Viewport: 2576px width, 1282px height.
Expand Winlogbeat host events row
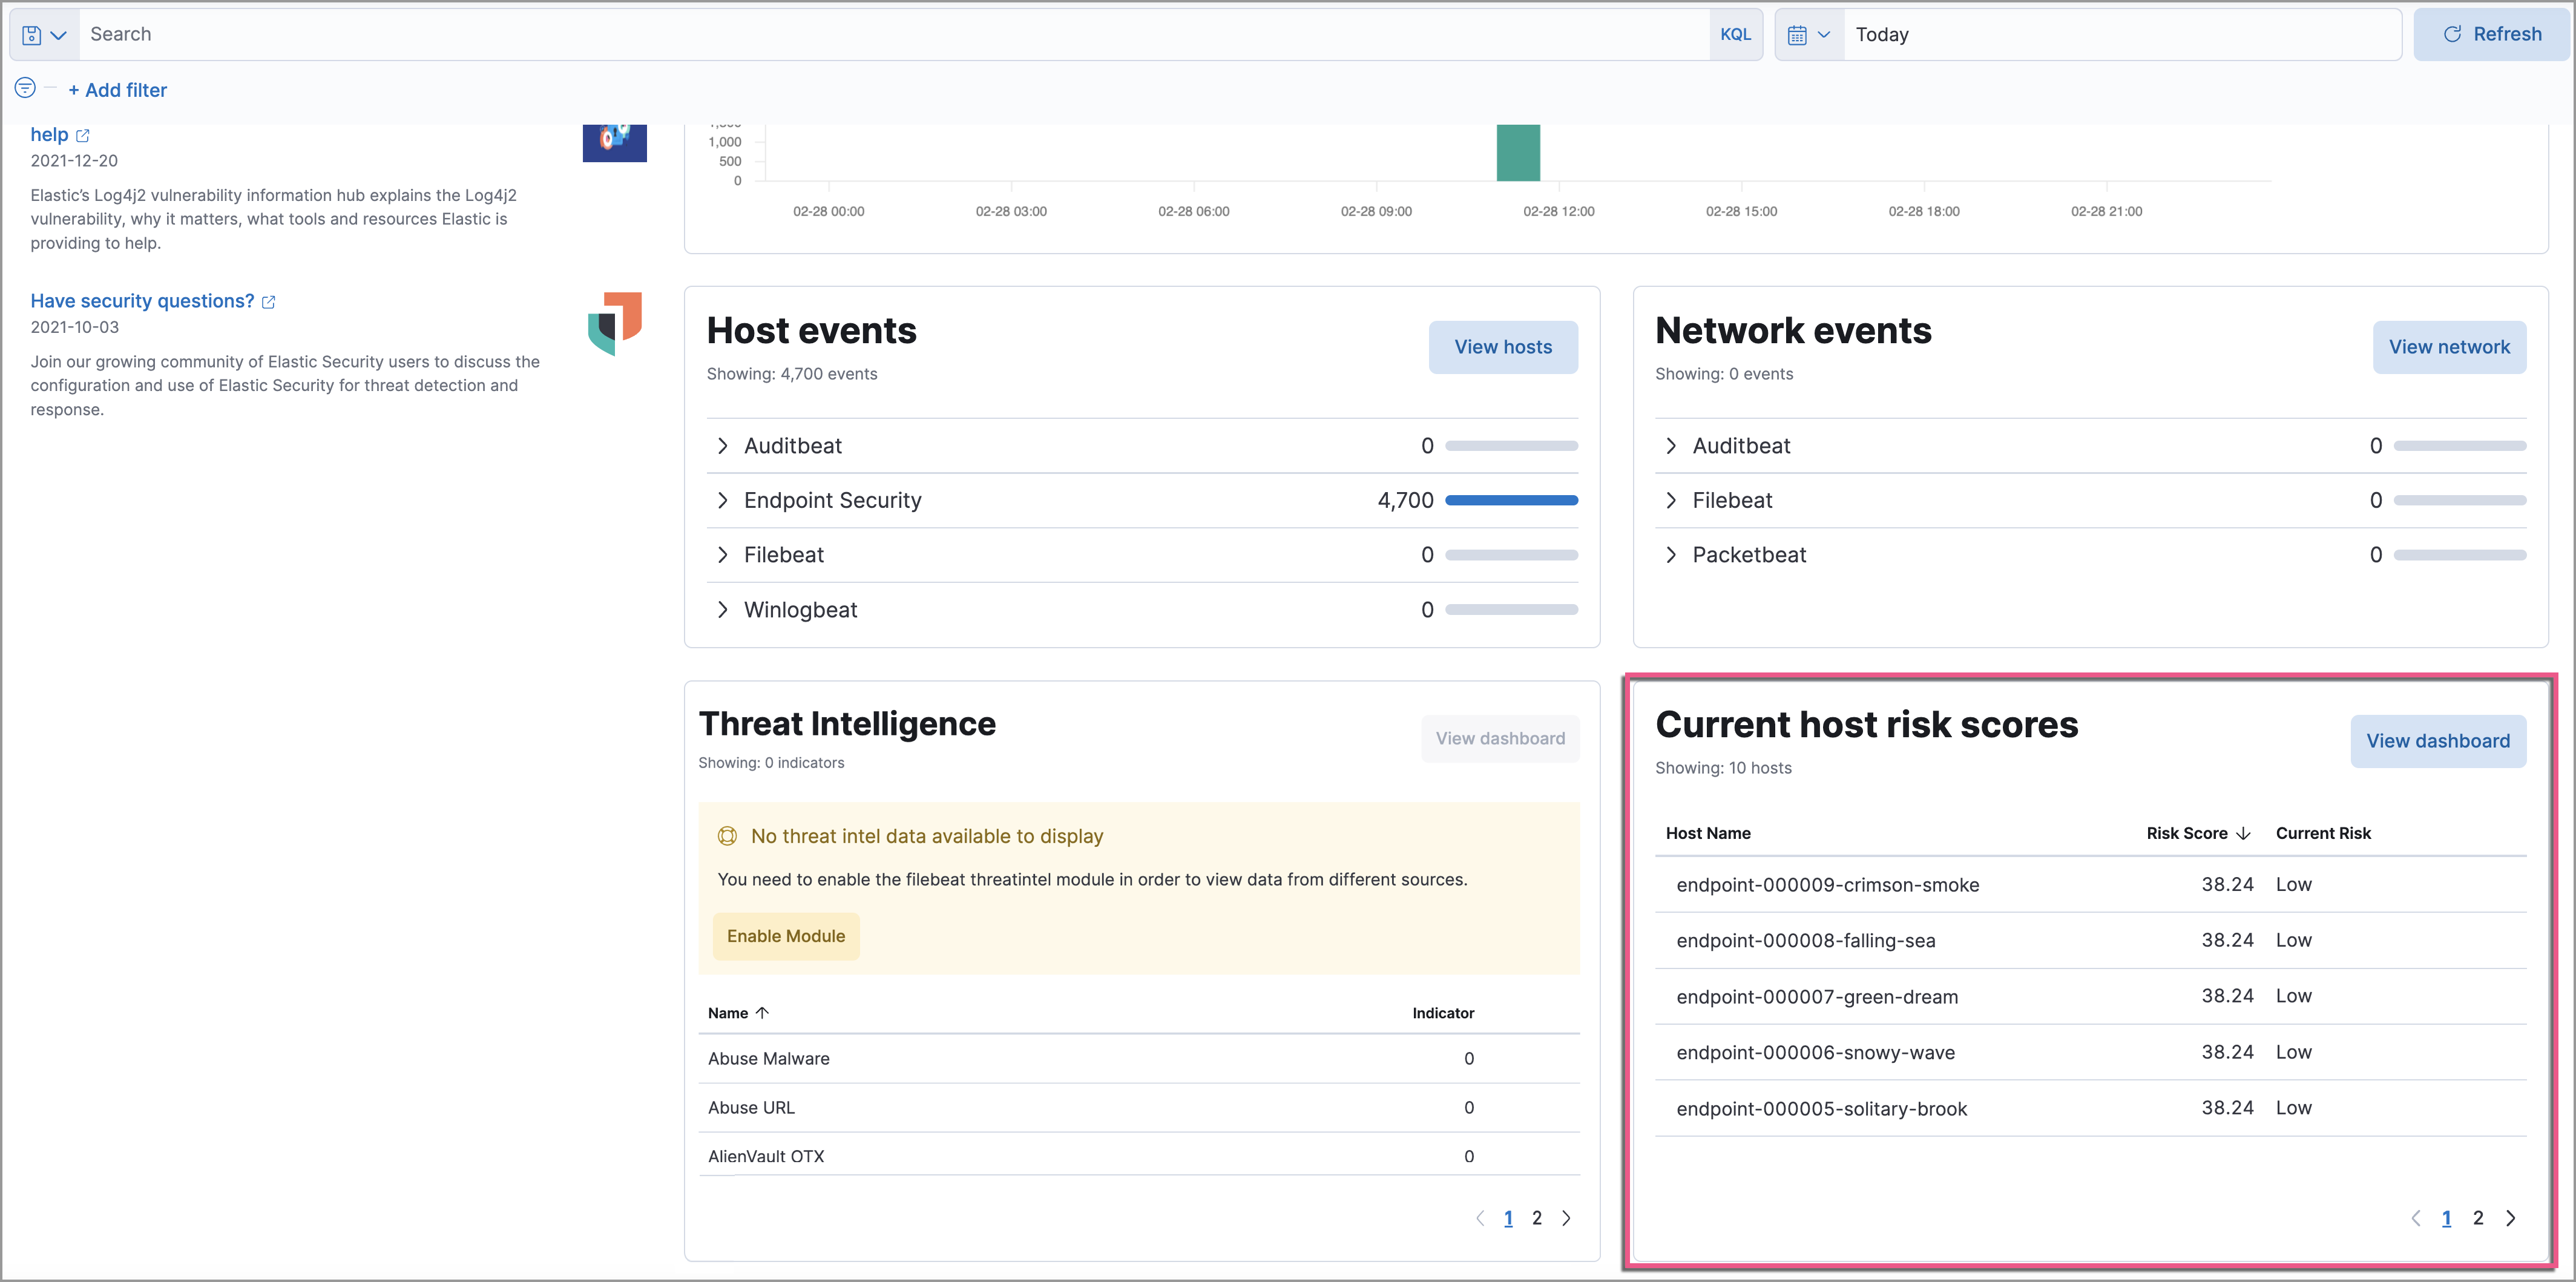[x=723, y=610]
